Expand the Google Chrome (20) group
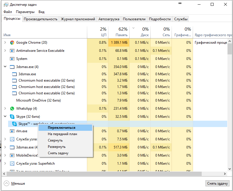The height and width of the screenshot is (191, 233). pos(5,43)
